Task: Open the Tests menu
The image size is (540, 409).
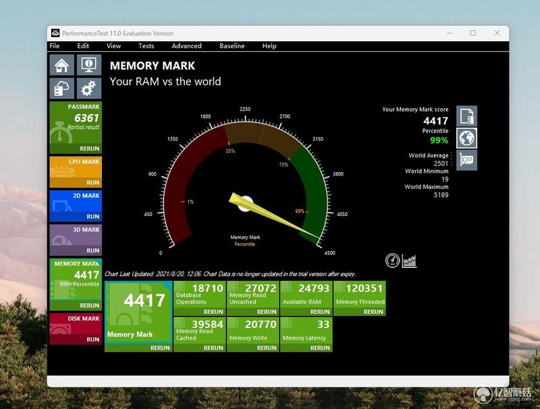Action: click(146, 46)
